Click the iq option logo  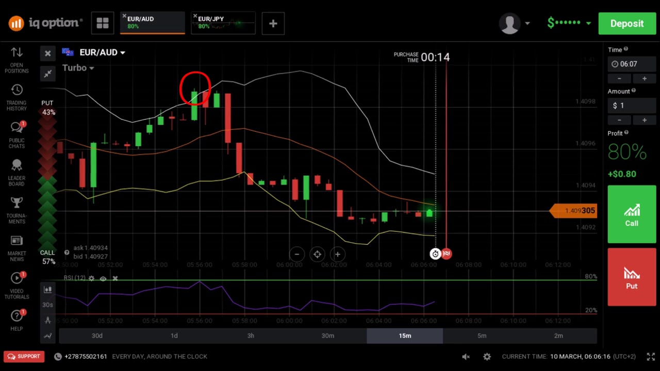45,23
